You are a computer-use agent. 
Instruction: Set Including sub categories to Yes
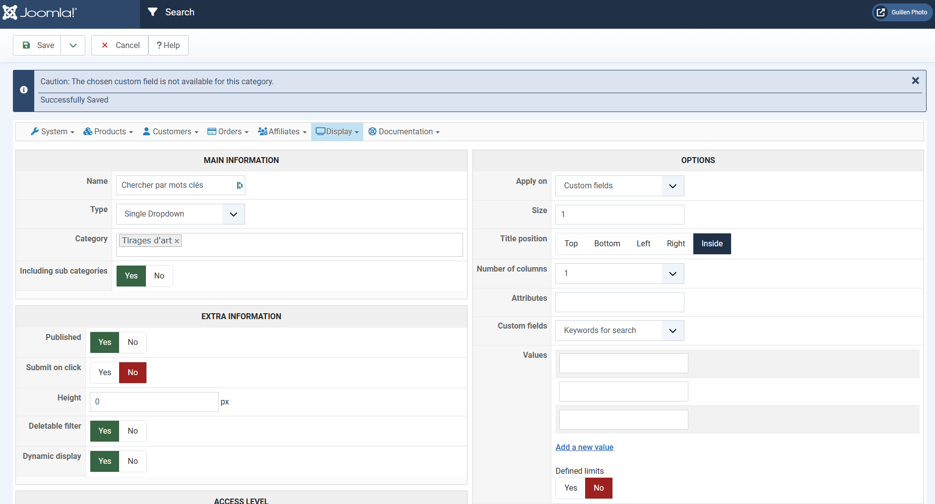[131, 276]
